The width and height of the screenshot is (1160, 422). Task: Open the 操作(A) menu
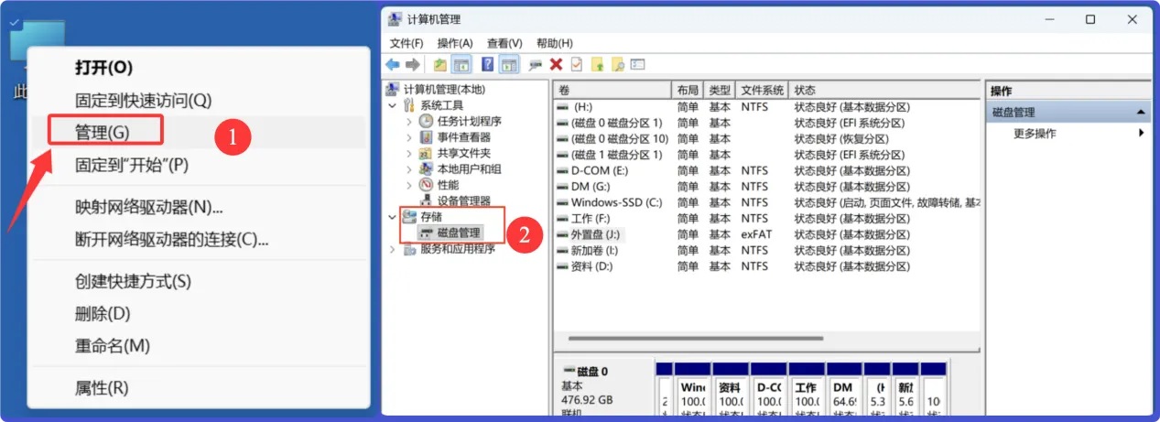[455, 43]
